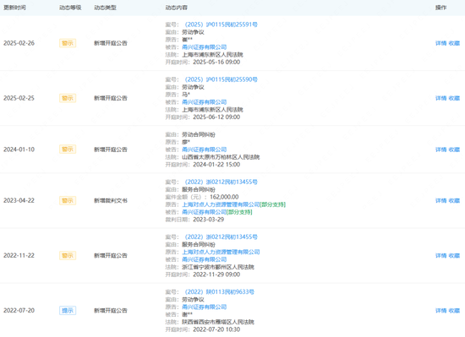Click the 警示 badge in 2025-02-26 row
465x337 pixels.
tap(68, 43)
